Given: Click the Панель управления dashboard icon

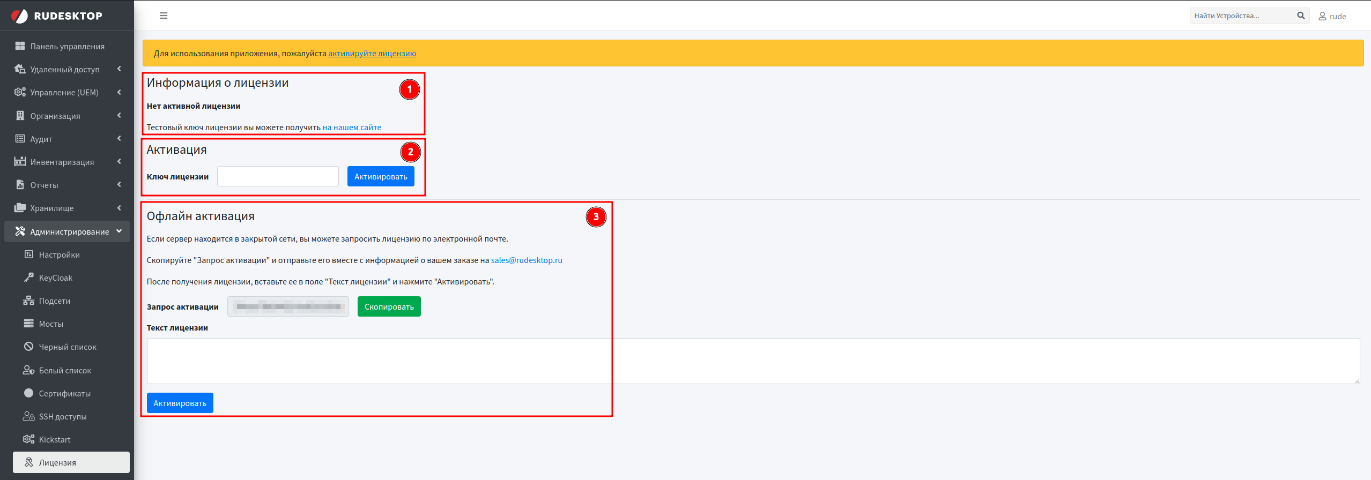Looking at the screenshot, I should (x=20, y=46).
